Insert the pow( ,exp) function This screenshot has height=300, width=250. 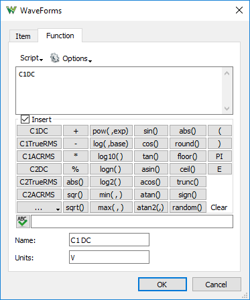pos(111,131)
